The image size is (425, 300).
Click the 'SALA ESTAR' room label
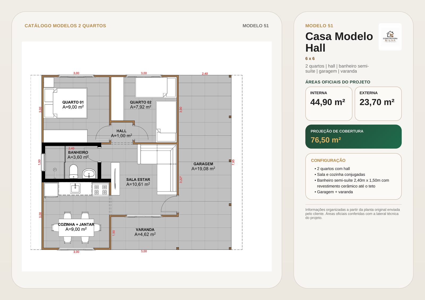138,180
